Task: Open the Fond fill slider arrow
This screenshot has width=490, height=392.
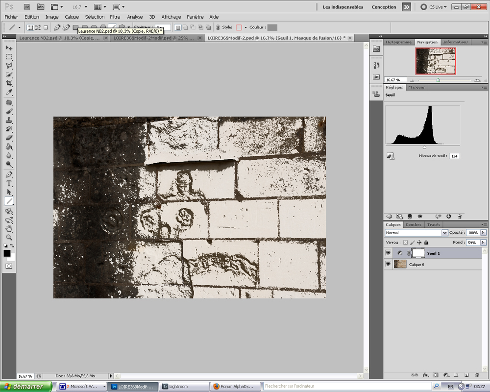Action: pyautogui.click(x=483, y=242)
